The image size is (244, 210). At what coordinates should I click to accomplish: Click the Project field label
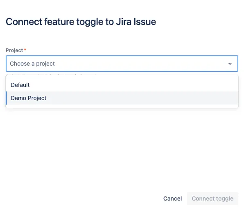click(x=14, y=50)
